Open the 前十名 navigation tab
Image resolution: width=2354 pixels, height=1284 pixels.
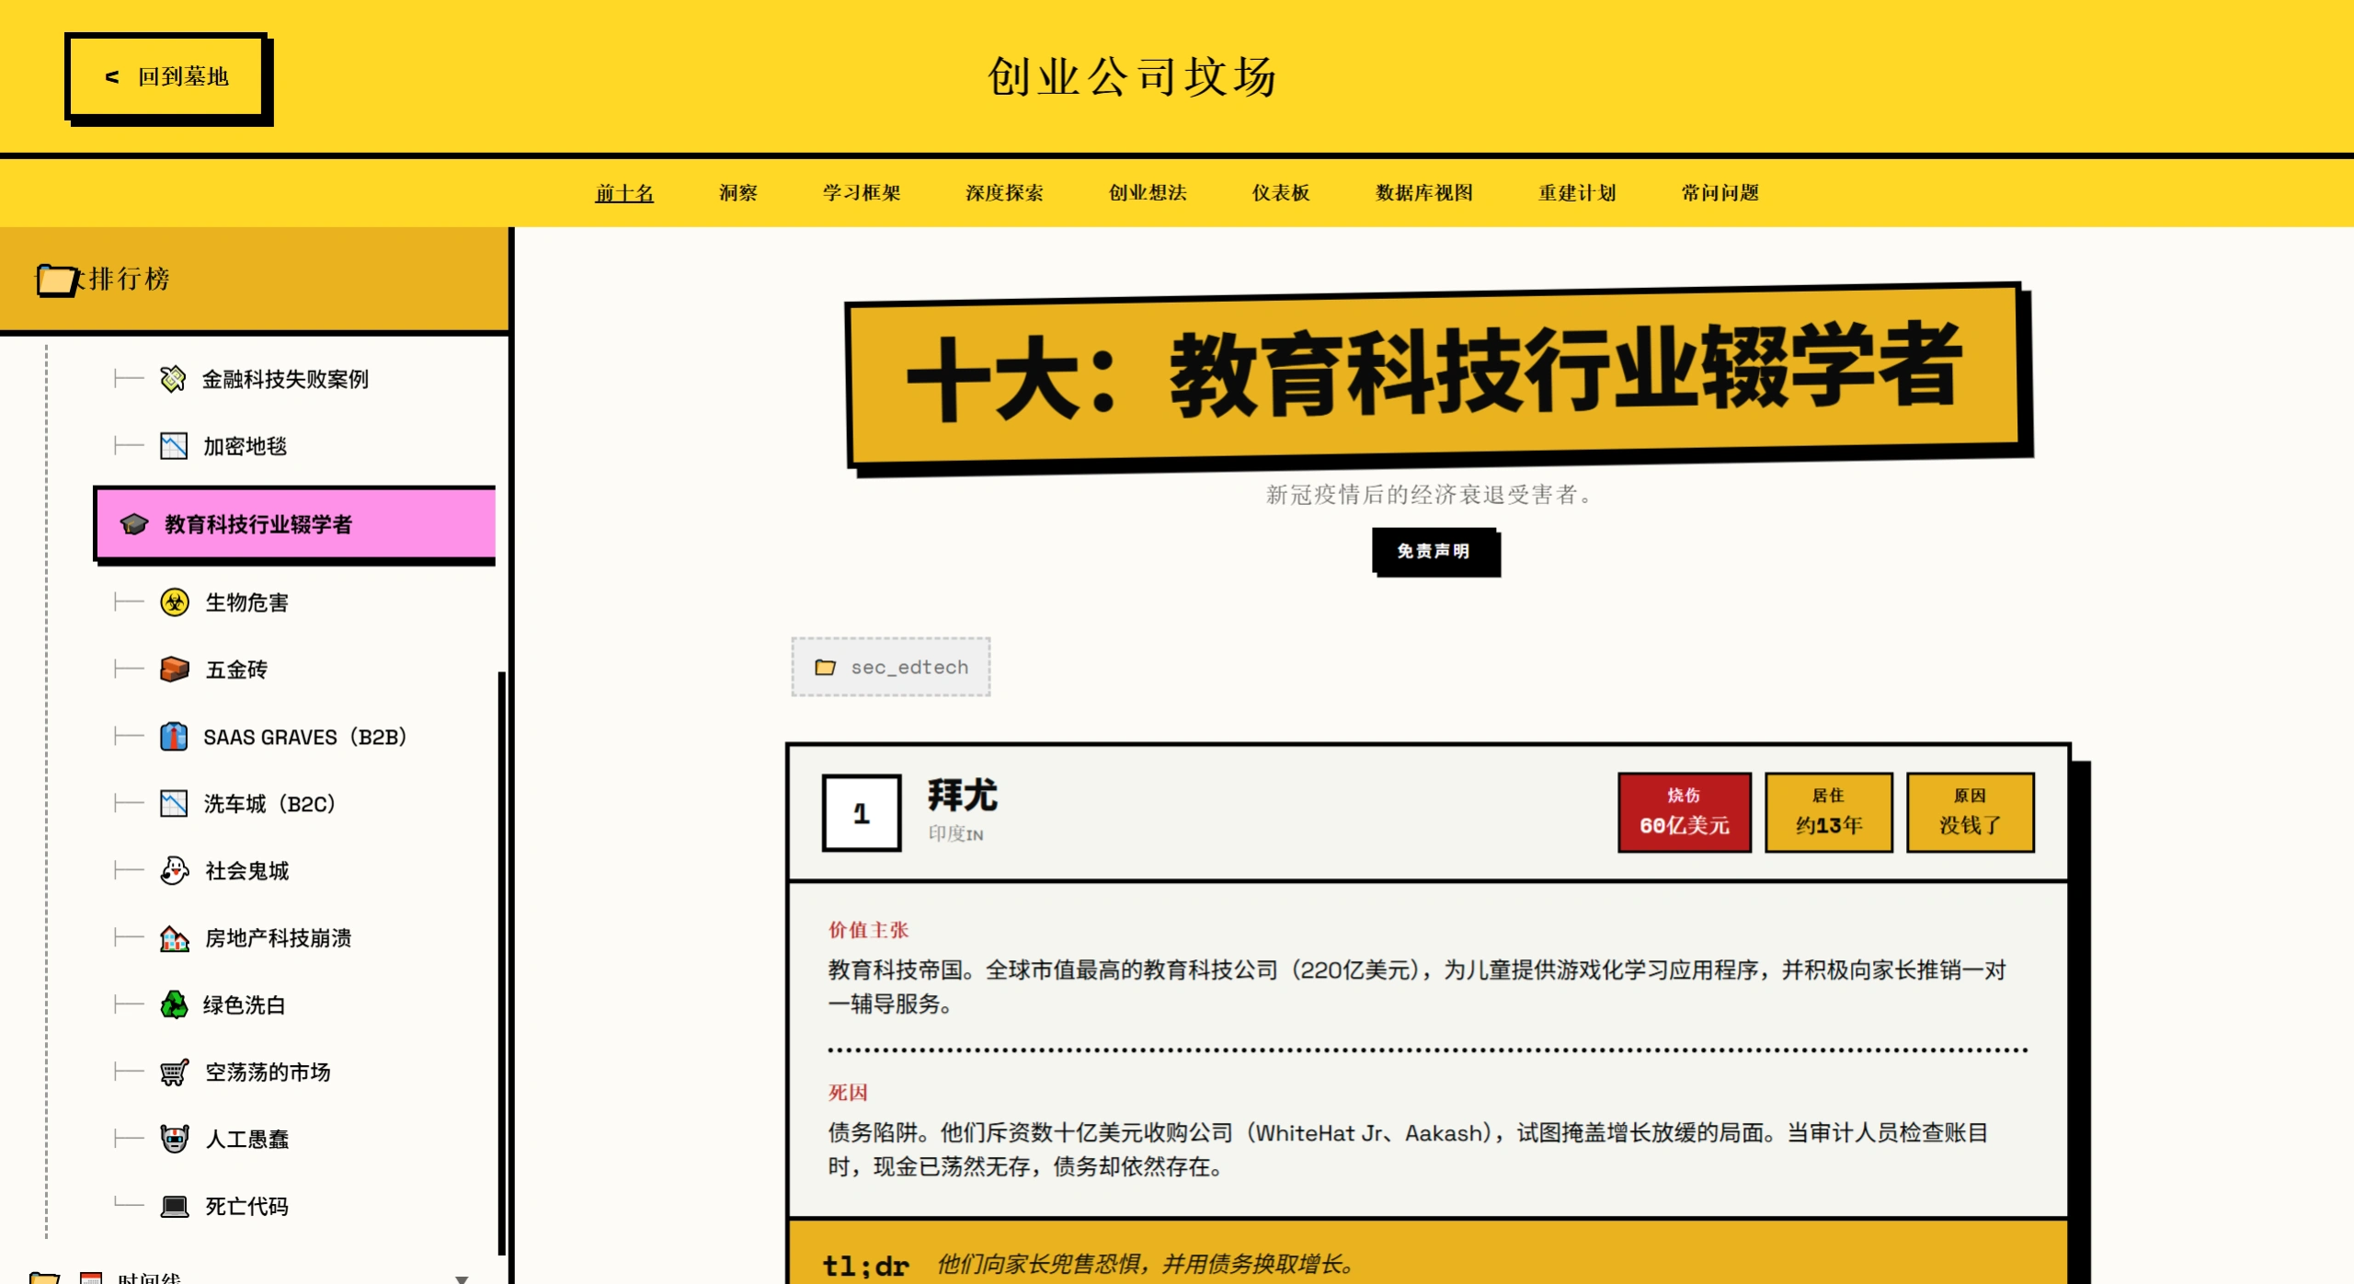(x=624, y=193)
